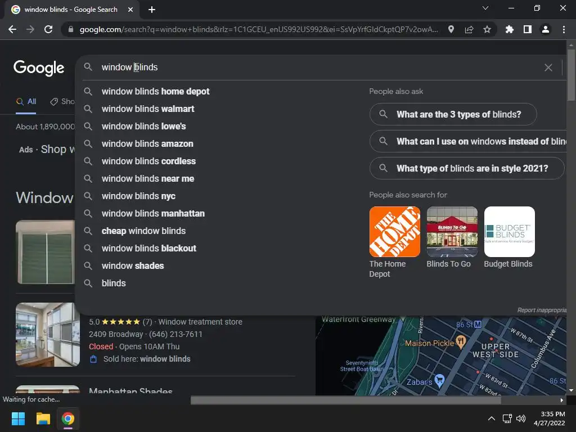Toggle the browser side panel icon
576x432 pixels.
click(x=528, y=29)
